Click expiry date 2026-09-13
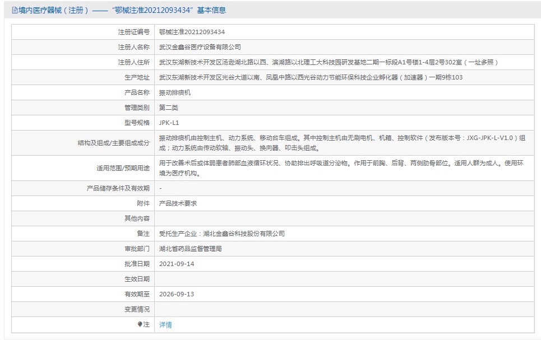Viewport: 541px width, 340px height. pyautogui.click(x=177, y=294)
